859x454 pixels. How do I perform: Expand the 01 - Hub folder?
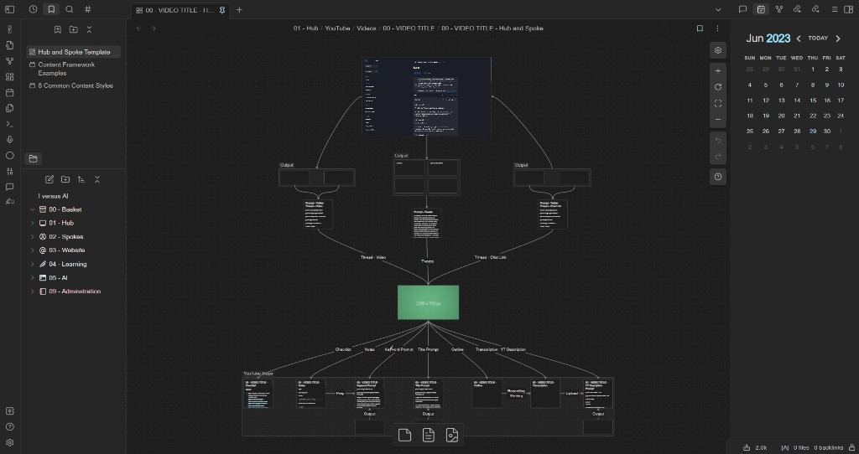33,223
